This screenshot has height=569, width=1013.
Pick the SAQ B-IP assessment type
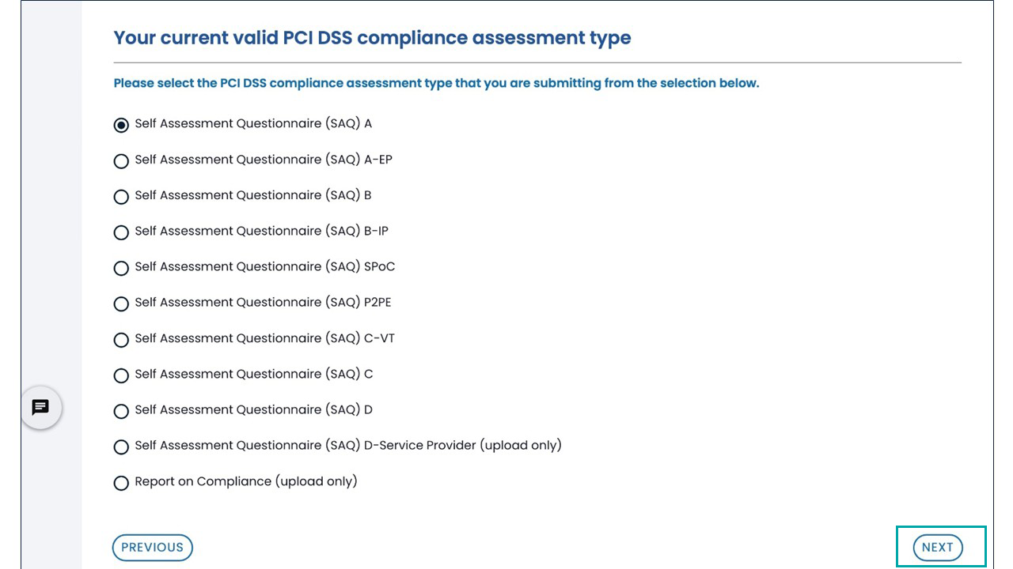click(121, 232)
